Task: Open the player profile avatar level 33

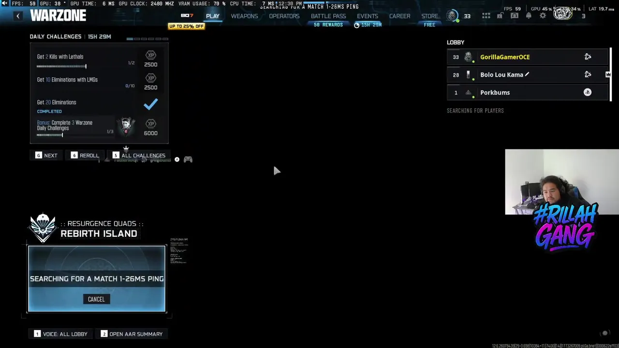Action: point(452,16)
